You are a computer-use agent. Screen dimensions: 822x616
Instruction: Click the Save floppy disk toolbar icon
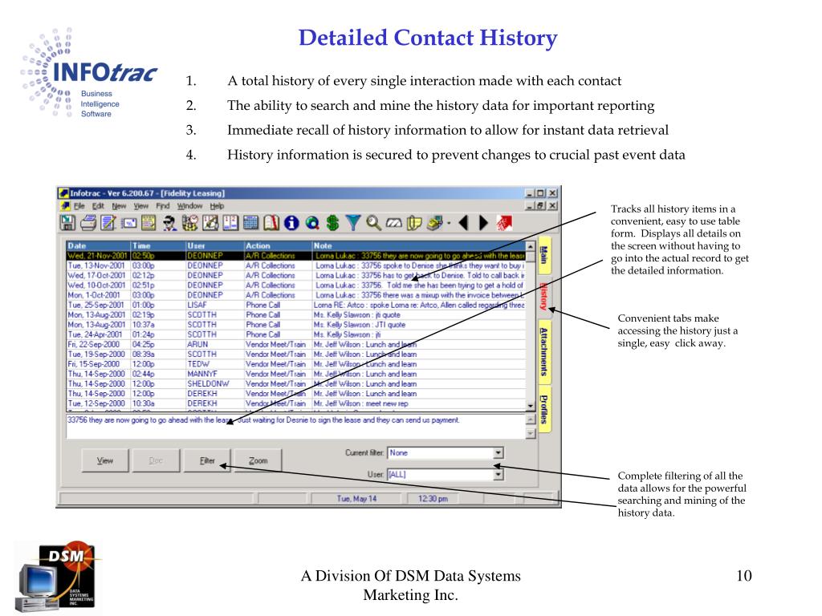[67, 223]
